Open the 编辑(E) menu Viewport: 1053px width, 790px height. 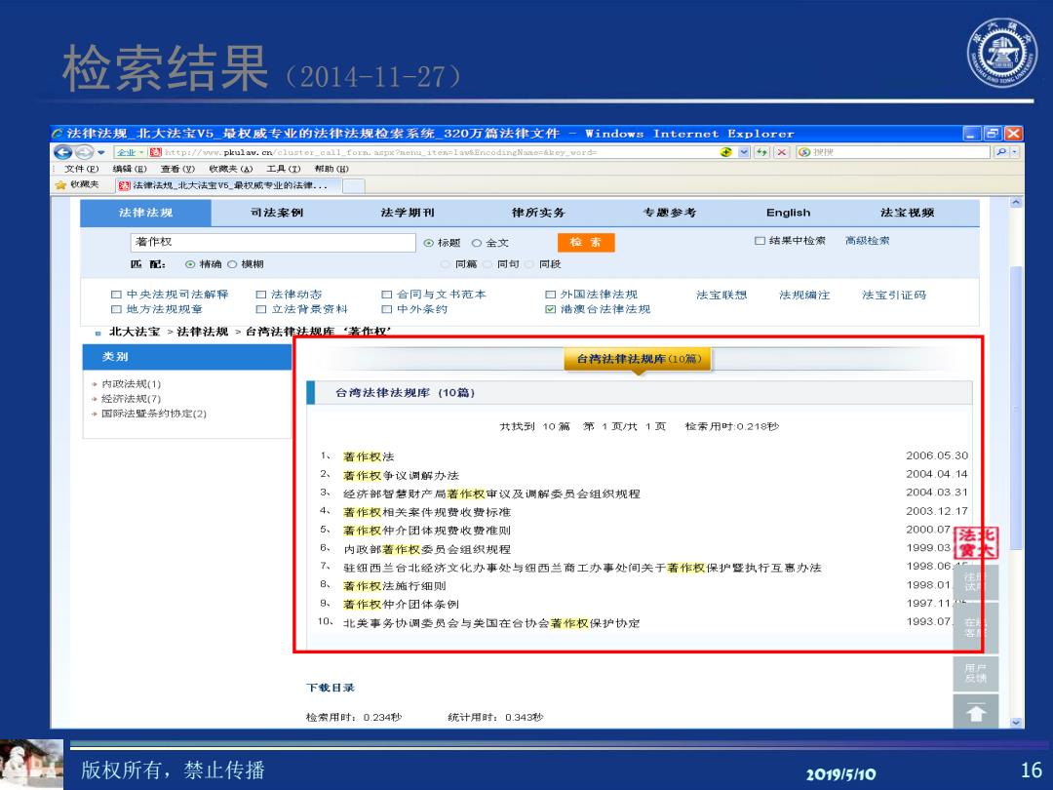(x=130, y=169)
